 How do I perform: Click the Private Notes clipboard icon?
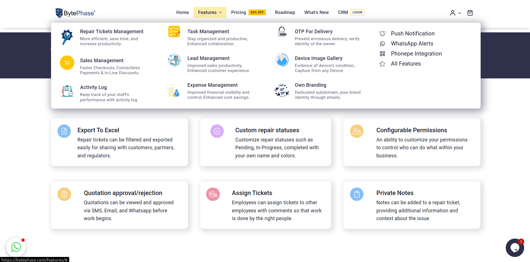pos(357,194)
